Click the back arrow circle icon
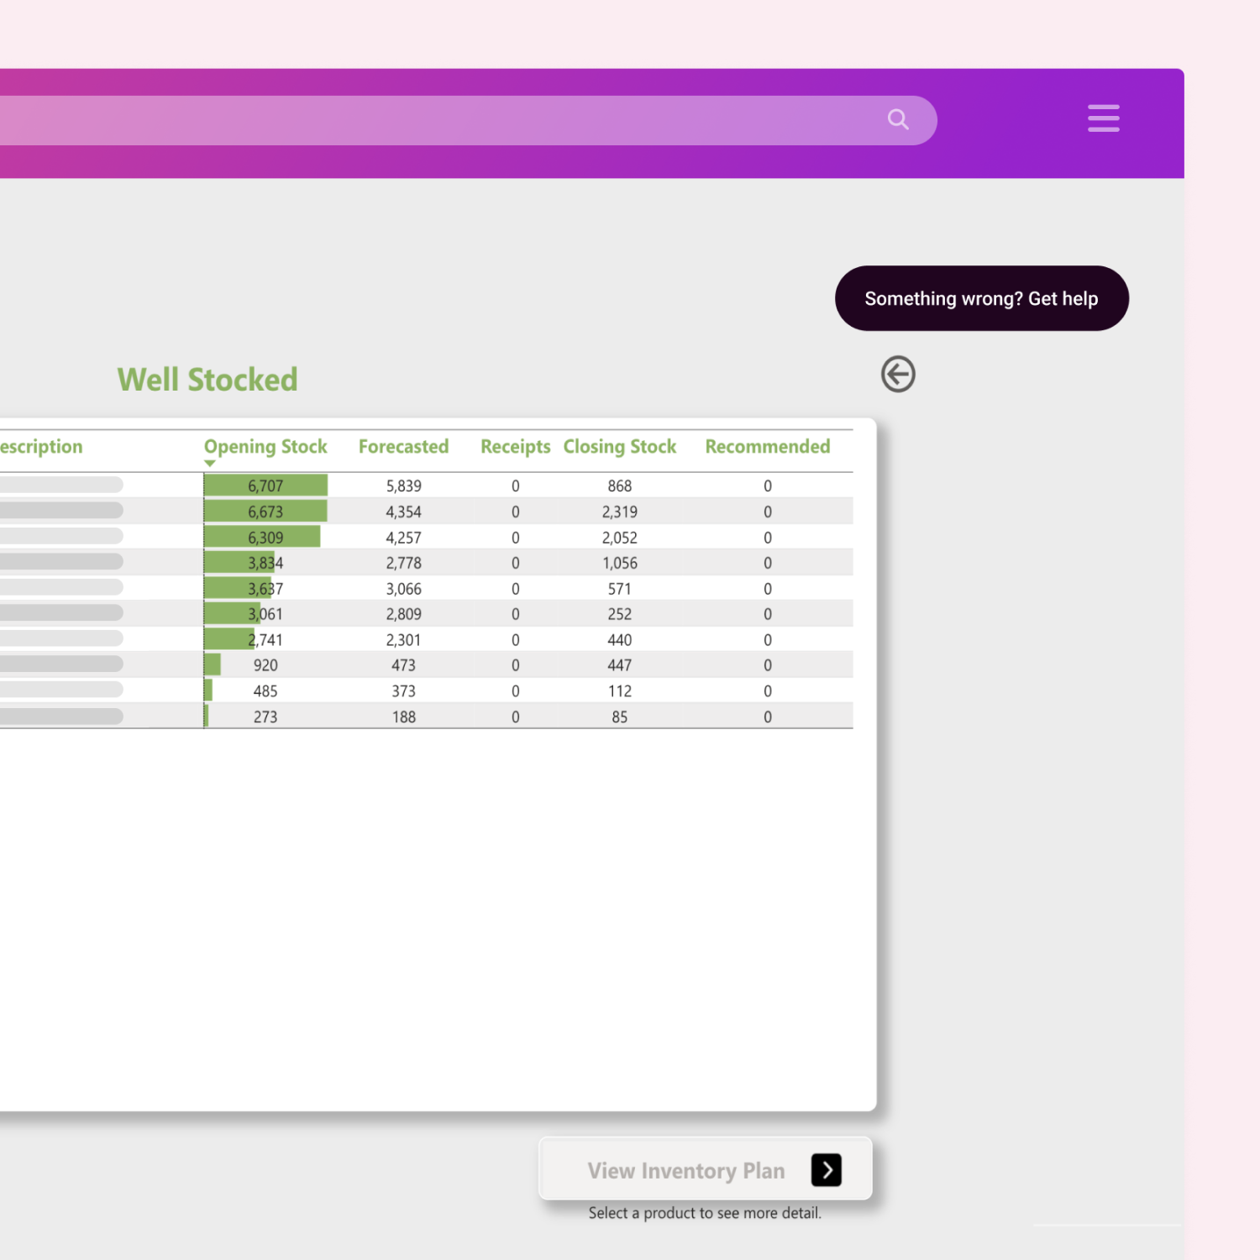The height and width of the screenshot is (1260, 1260). [898, 374]
